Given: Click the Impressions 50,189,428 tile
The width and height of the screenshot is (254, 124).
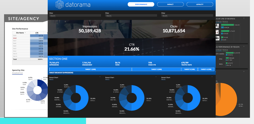Looking at the screenshot, I should coord(90,29).
